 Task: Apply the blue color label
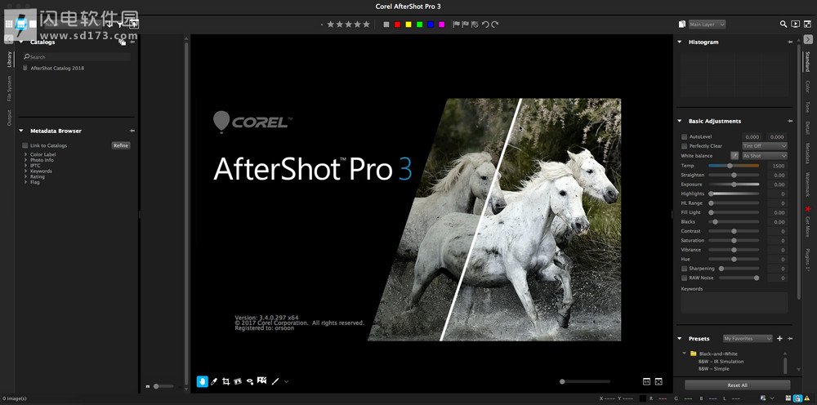pos(431,24)
